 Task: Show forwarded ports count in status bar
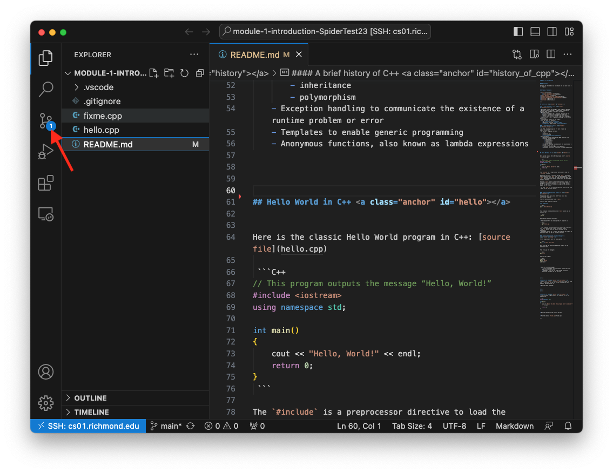pos(257,426)
